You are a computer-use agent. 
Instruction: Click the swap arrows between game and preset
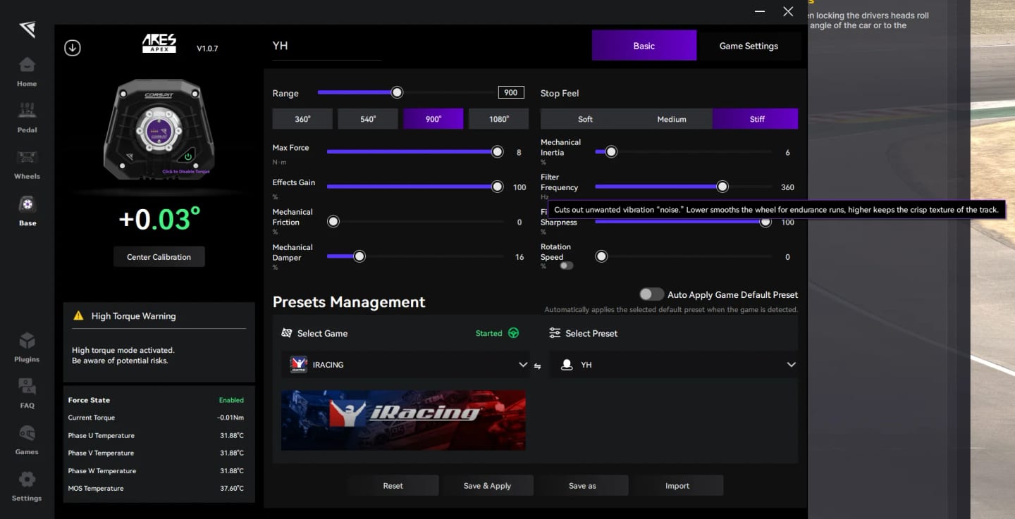(x=537, y=365)
